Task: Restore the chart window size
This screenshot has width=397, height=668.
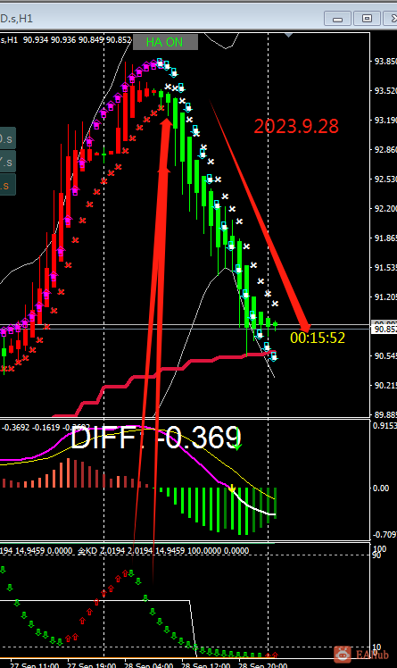Action: [x=367, y=19]
